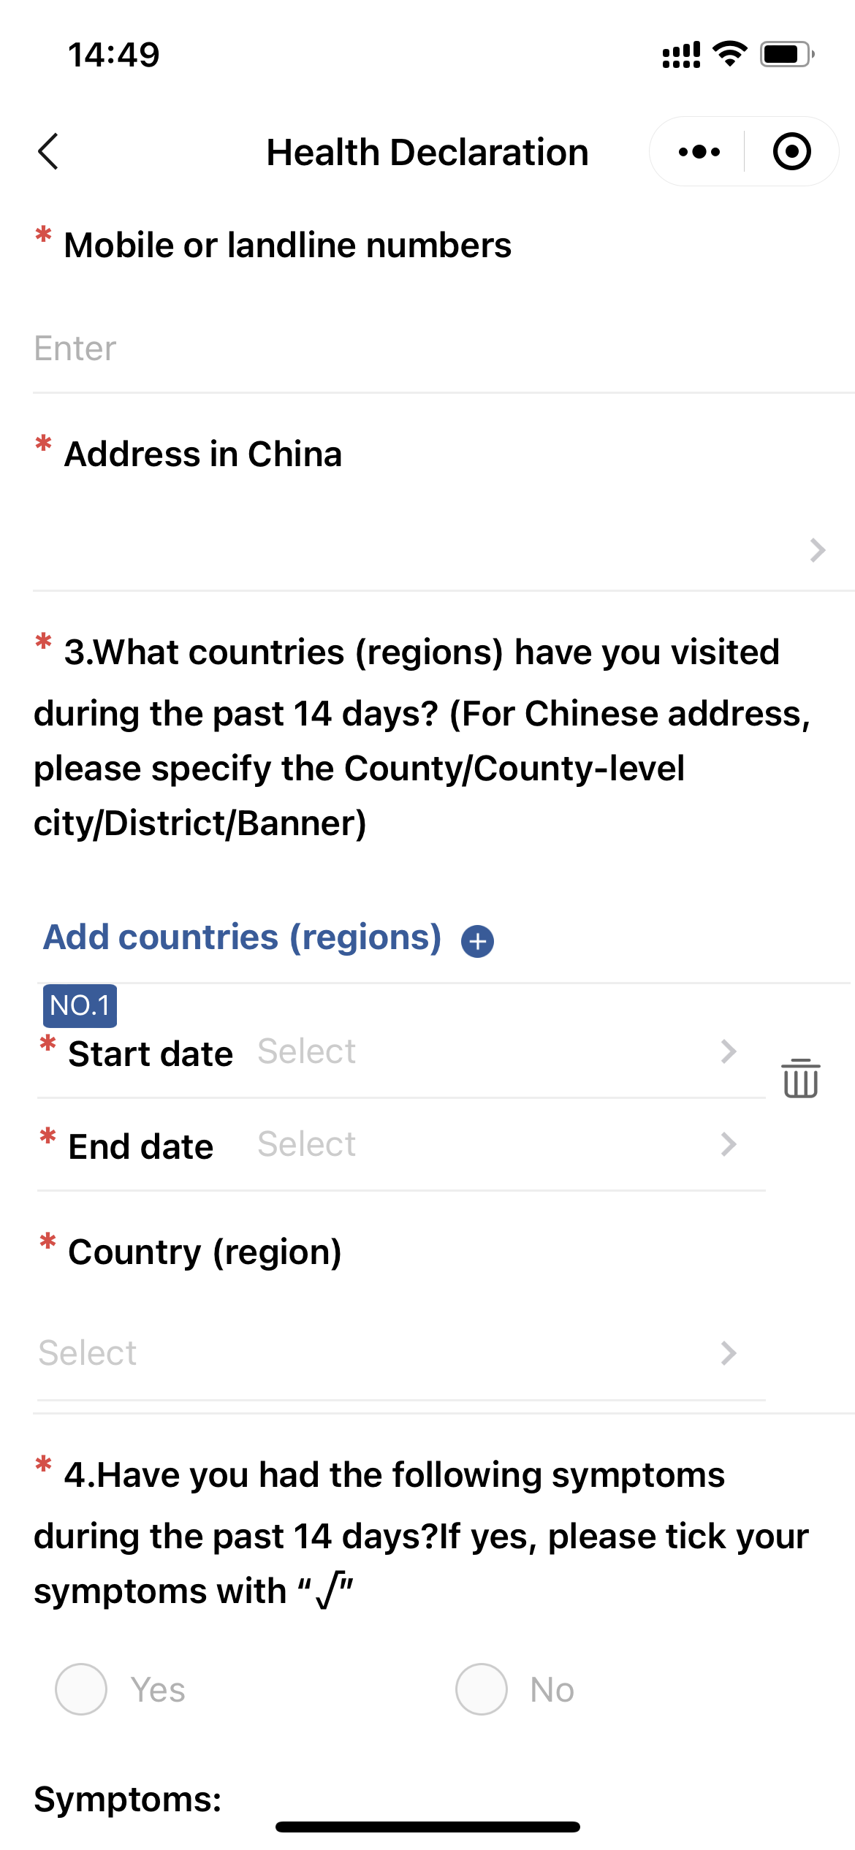Tap Add countries (regions) link
The image size is (855, 1850).
(x=243, y=937)
